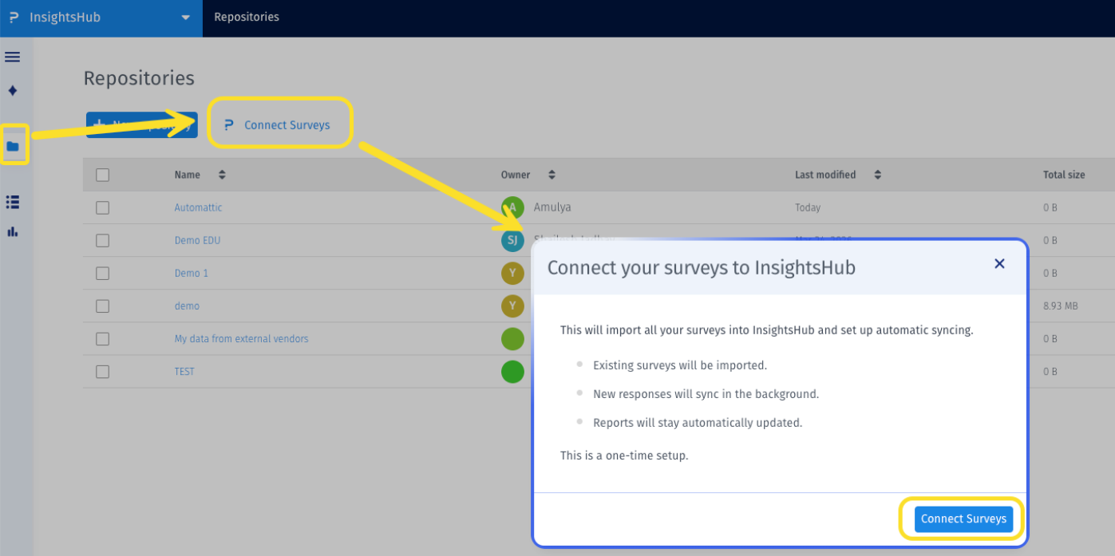The image size is (1115, 556).
Task: Click the text New responses will sync in background
Action: pyautogui.click(x=706, y=394)
